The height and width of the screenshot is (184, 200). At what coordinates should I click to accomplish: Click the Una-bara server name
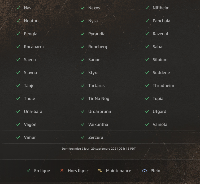tap(33, 112)
